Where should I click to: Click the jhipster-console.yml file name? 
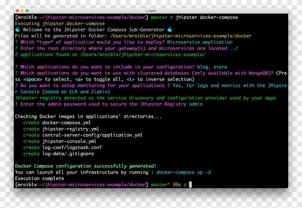click(69, 141)
